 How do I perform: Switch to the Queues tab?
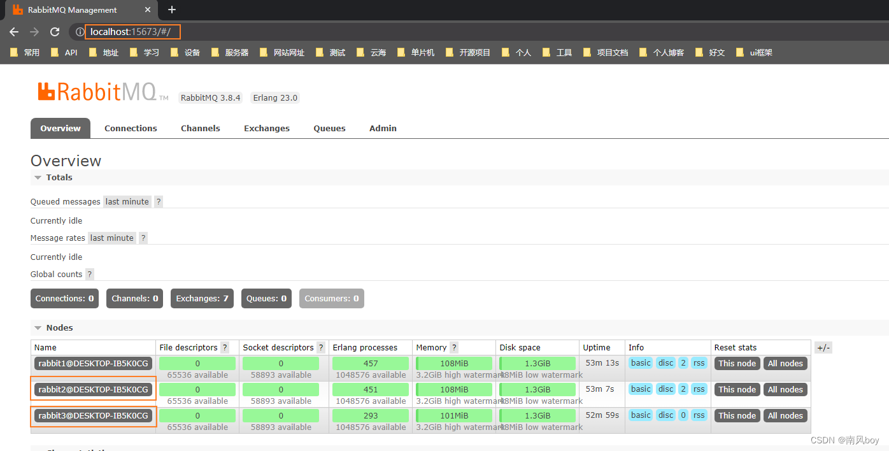pyautogui.click(x=329, y=128)
